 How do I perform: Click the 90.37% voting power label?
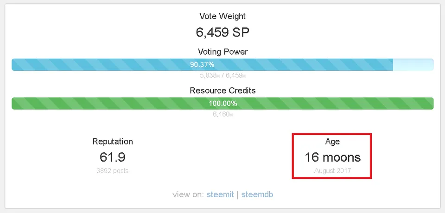coord(202,65)
